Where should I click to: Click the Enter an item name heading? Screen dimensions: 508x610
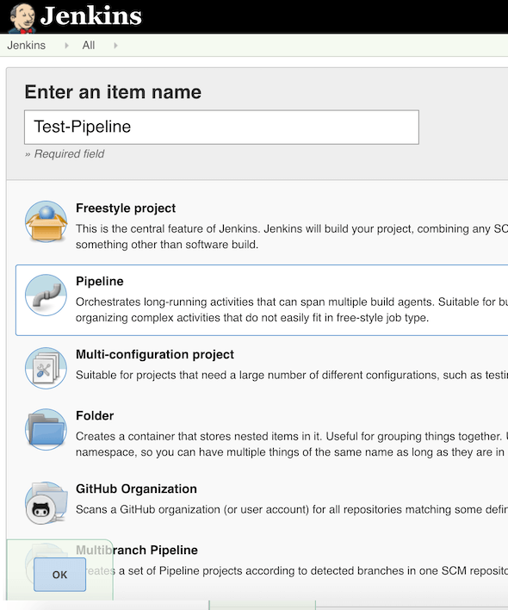[x=113, y=92]
